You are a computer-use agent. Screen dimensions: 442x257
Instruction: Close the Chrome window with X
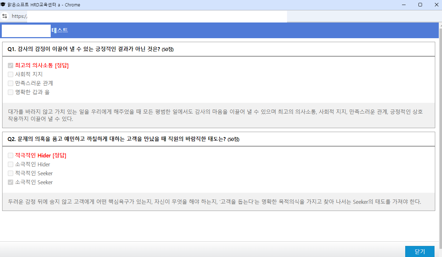[x=436, y=5]
